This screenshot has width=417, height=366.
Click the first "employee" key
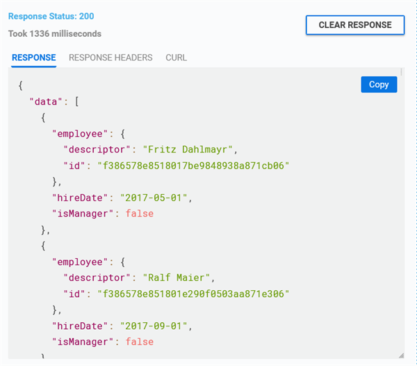(80, 134)
